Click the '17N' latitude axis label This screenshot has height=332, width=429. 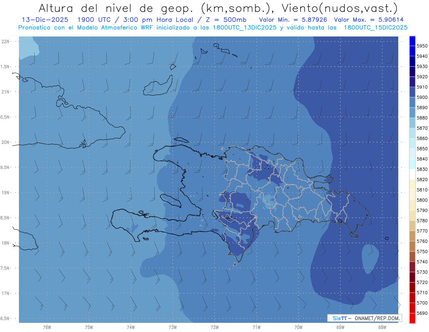tap(5, 294)
